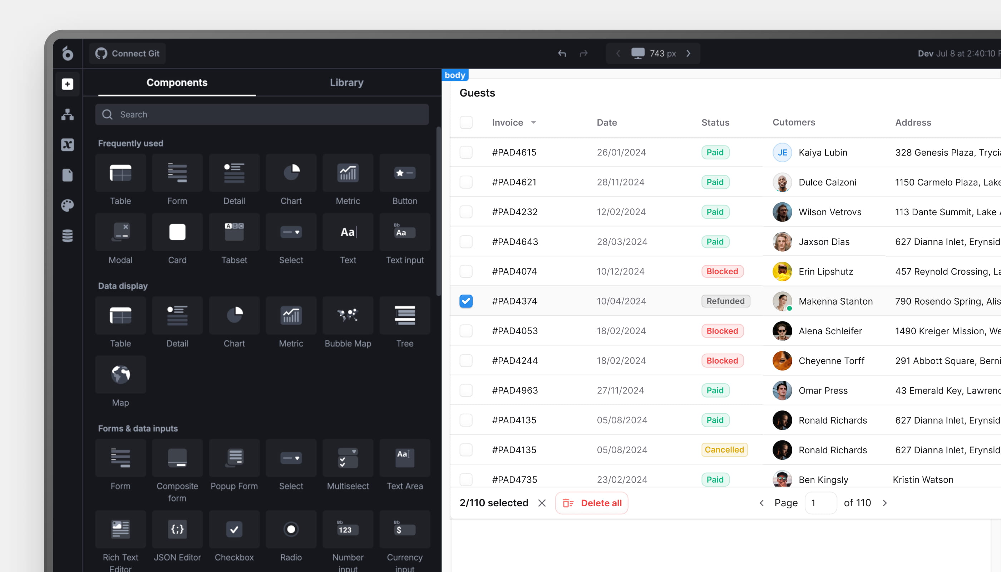Screen dimensions: 1001x572
Task: Click the undo arrow in top bar
Action: click(x=562, y=53)
